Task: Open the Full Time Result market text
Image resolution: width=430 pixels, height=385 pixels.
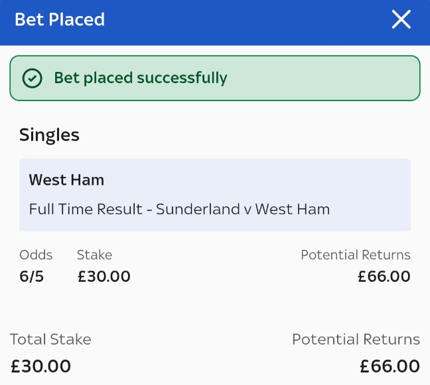Action: click(179, 209)
